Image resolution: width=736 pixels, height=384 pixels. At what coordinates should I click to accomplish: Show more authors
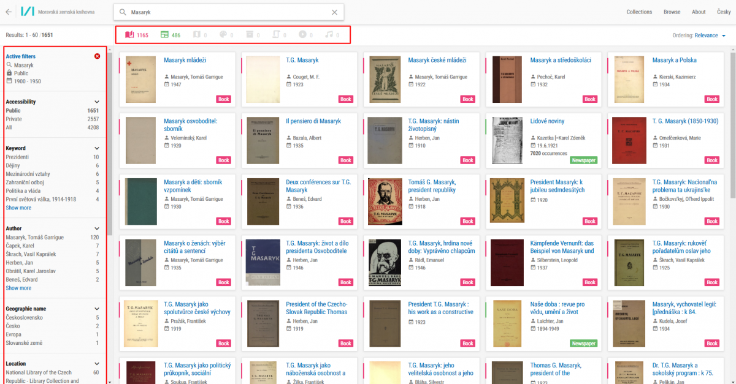[x=18, y=288]
